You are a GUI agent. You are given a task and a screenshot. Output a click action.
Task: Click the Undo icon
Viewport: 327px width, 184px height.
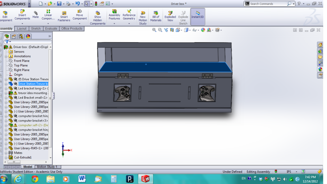click(78, 4)
